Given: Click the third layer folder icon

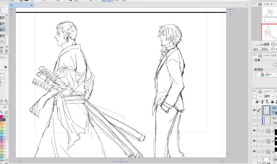Looking at the screenshot, I should point(268,152).
